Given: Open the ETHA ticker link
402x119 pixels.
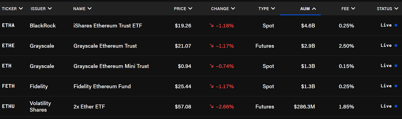Looking at the screenshot, I should pos(8,25).
